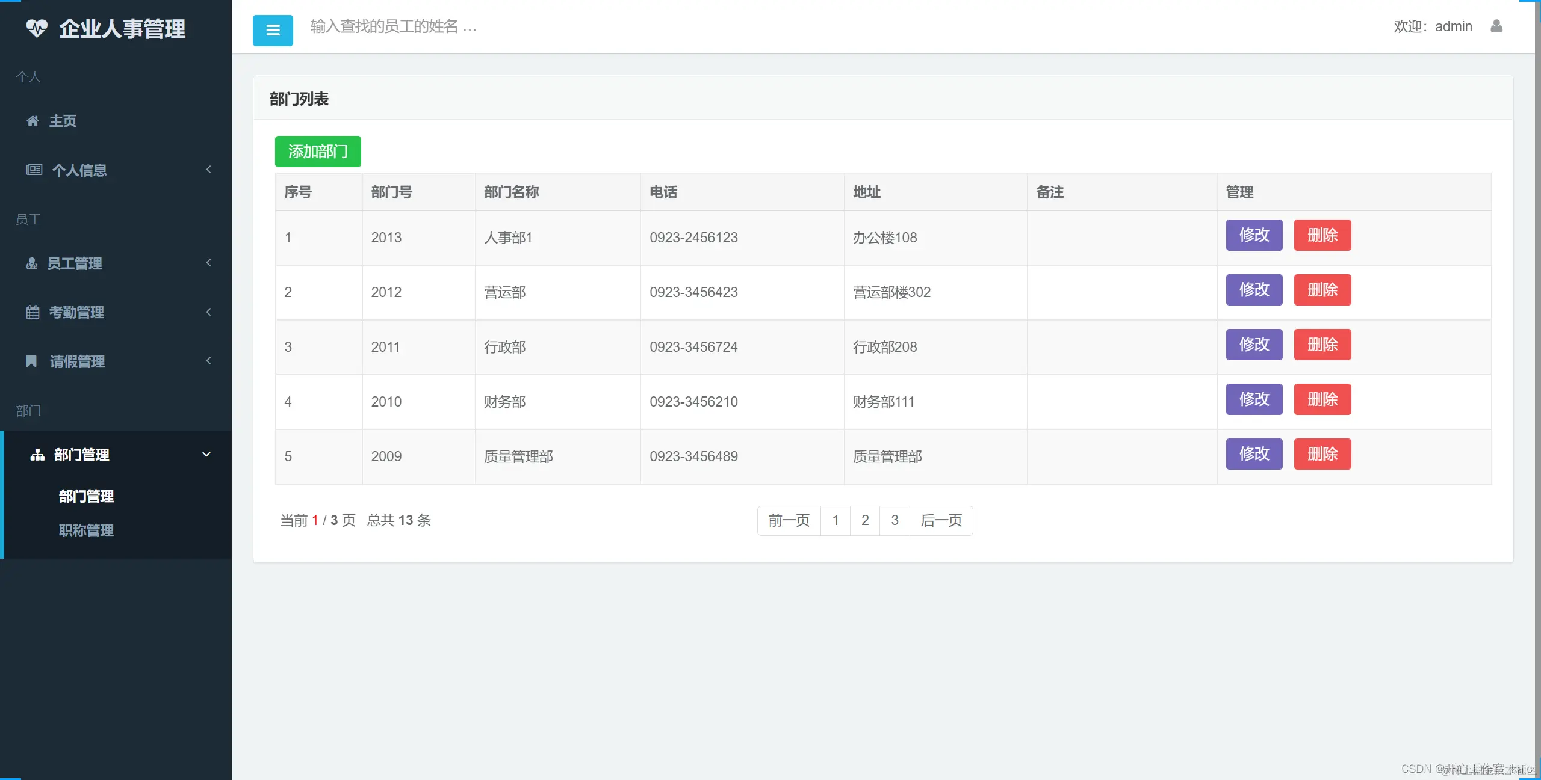Click the home icon beside 主页
The image size is (1541, 780).
(x=33, y=121)
